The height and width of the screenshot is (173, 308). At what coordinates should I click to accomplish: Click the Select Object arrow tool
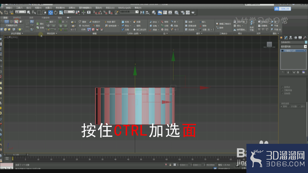coord(29,13)
